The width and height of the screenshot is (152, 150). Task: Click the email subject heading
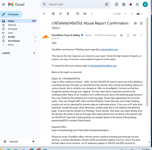[90, 23]
